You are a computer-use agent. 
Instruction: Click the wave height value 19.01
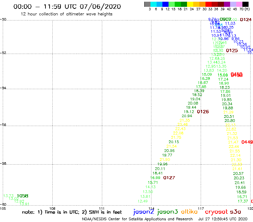[x=226, y=96]
